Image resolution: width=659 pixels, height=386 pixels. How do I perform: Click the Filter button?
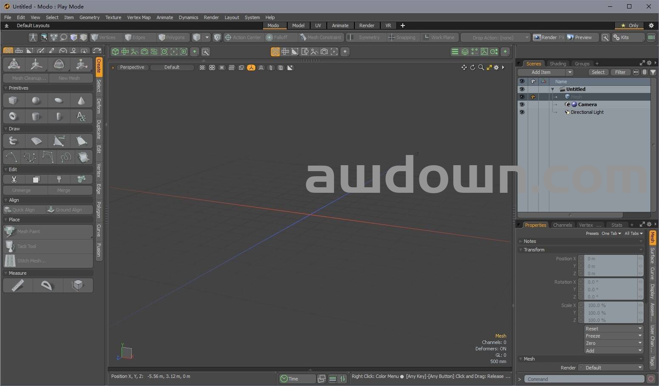click(x=620, y=72)
